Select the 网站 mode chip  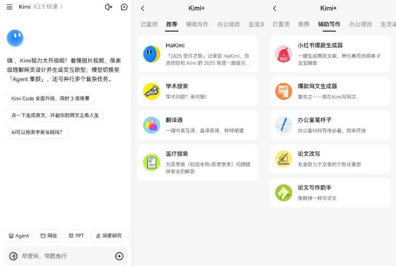pos(49,236)
